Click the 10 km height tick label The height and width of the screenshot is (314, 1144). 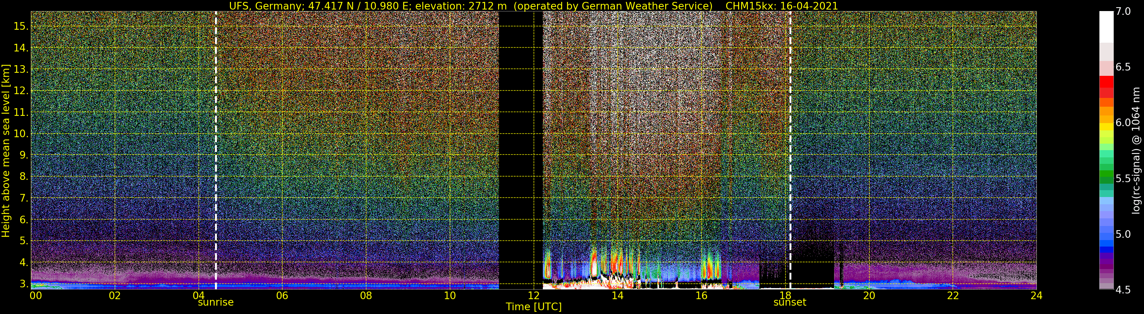pos(21,134)
